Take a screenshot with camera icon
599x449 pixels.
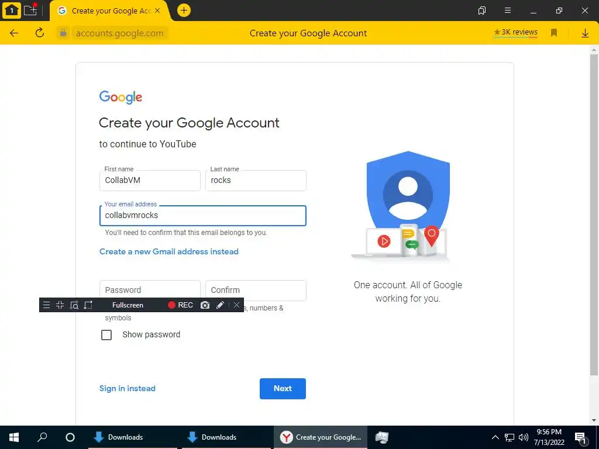click(x=205, y=305)
